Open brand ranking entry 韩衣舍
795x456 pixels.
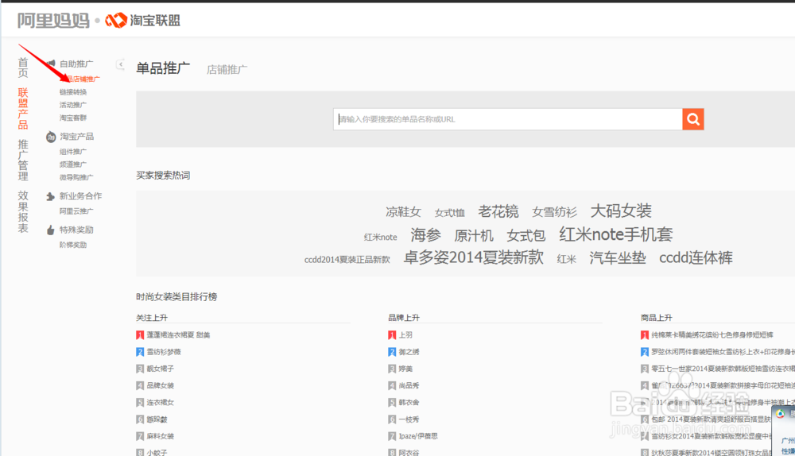409,402
